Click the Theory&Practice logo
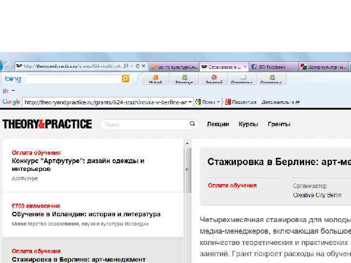Image resolution: width=351 pixels, height=263 pixels. click(47, 124)
